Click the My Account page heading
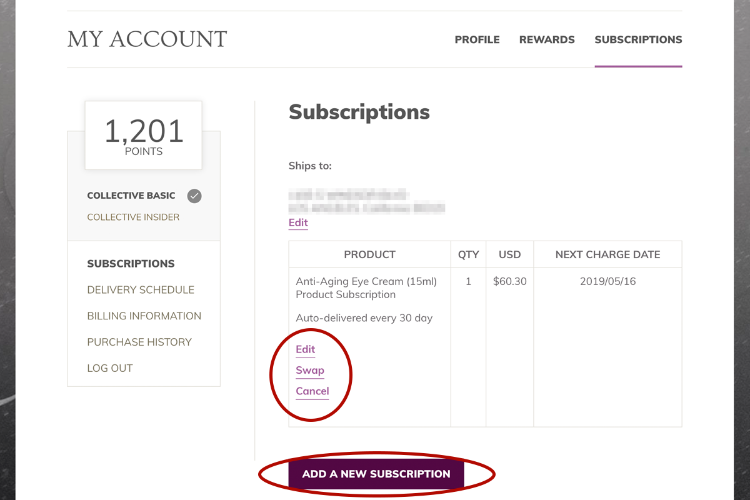 (147, 39)
